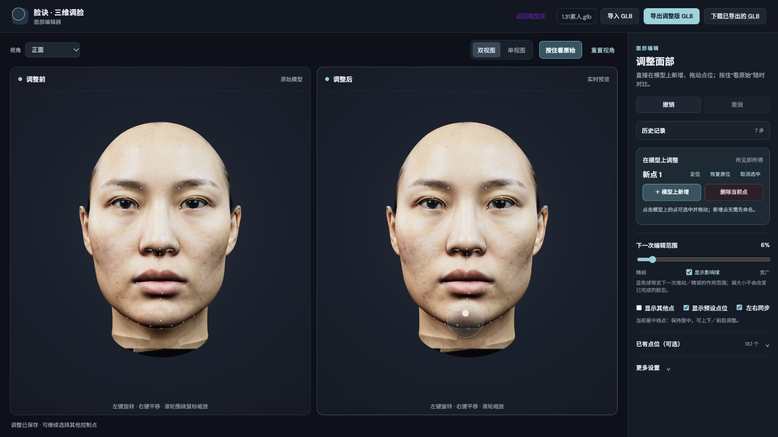Screen dimensions: 778x437
Task: Click the 调整前 panel header dot
Action: click(20, 79)
